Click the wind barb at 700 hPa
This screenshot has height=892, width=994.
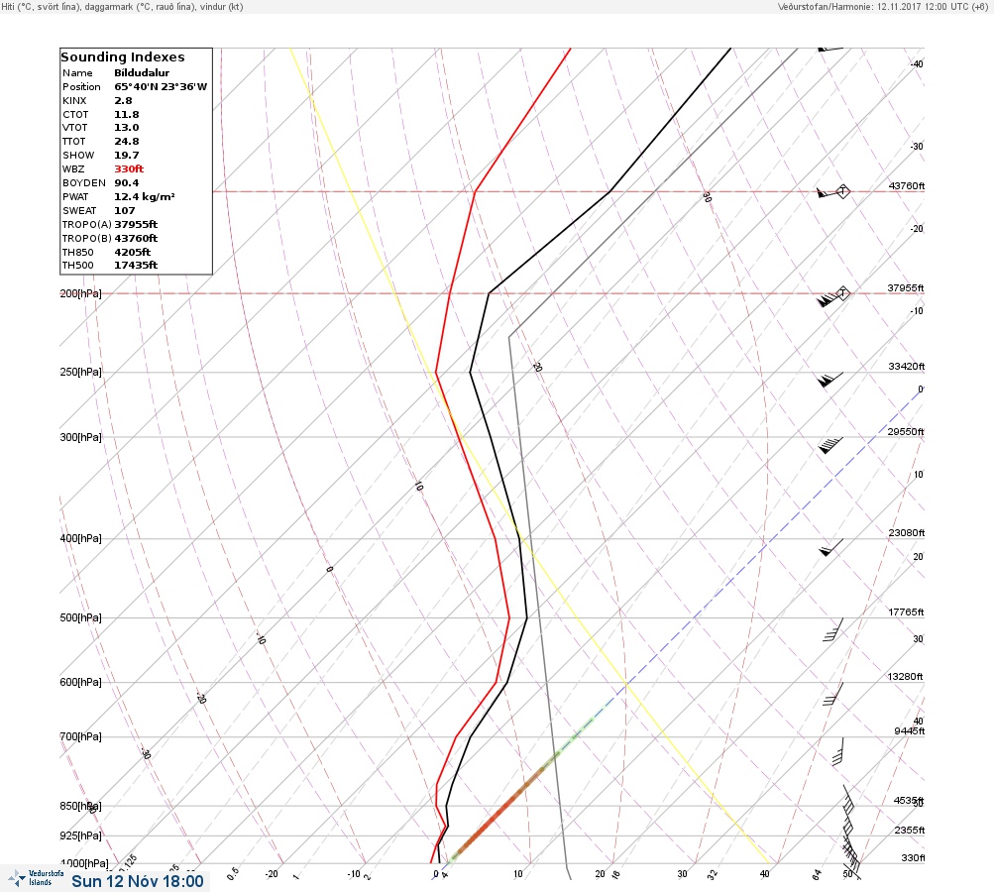point(837,751)
